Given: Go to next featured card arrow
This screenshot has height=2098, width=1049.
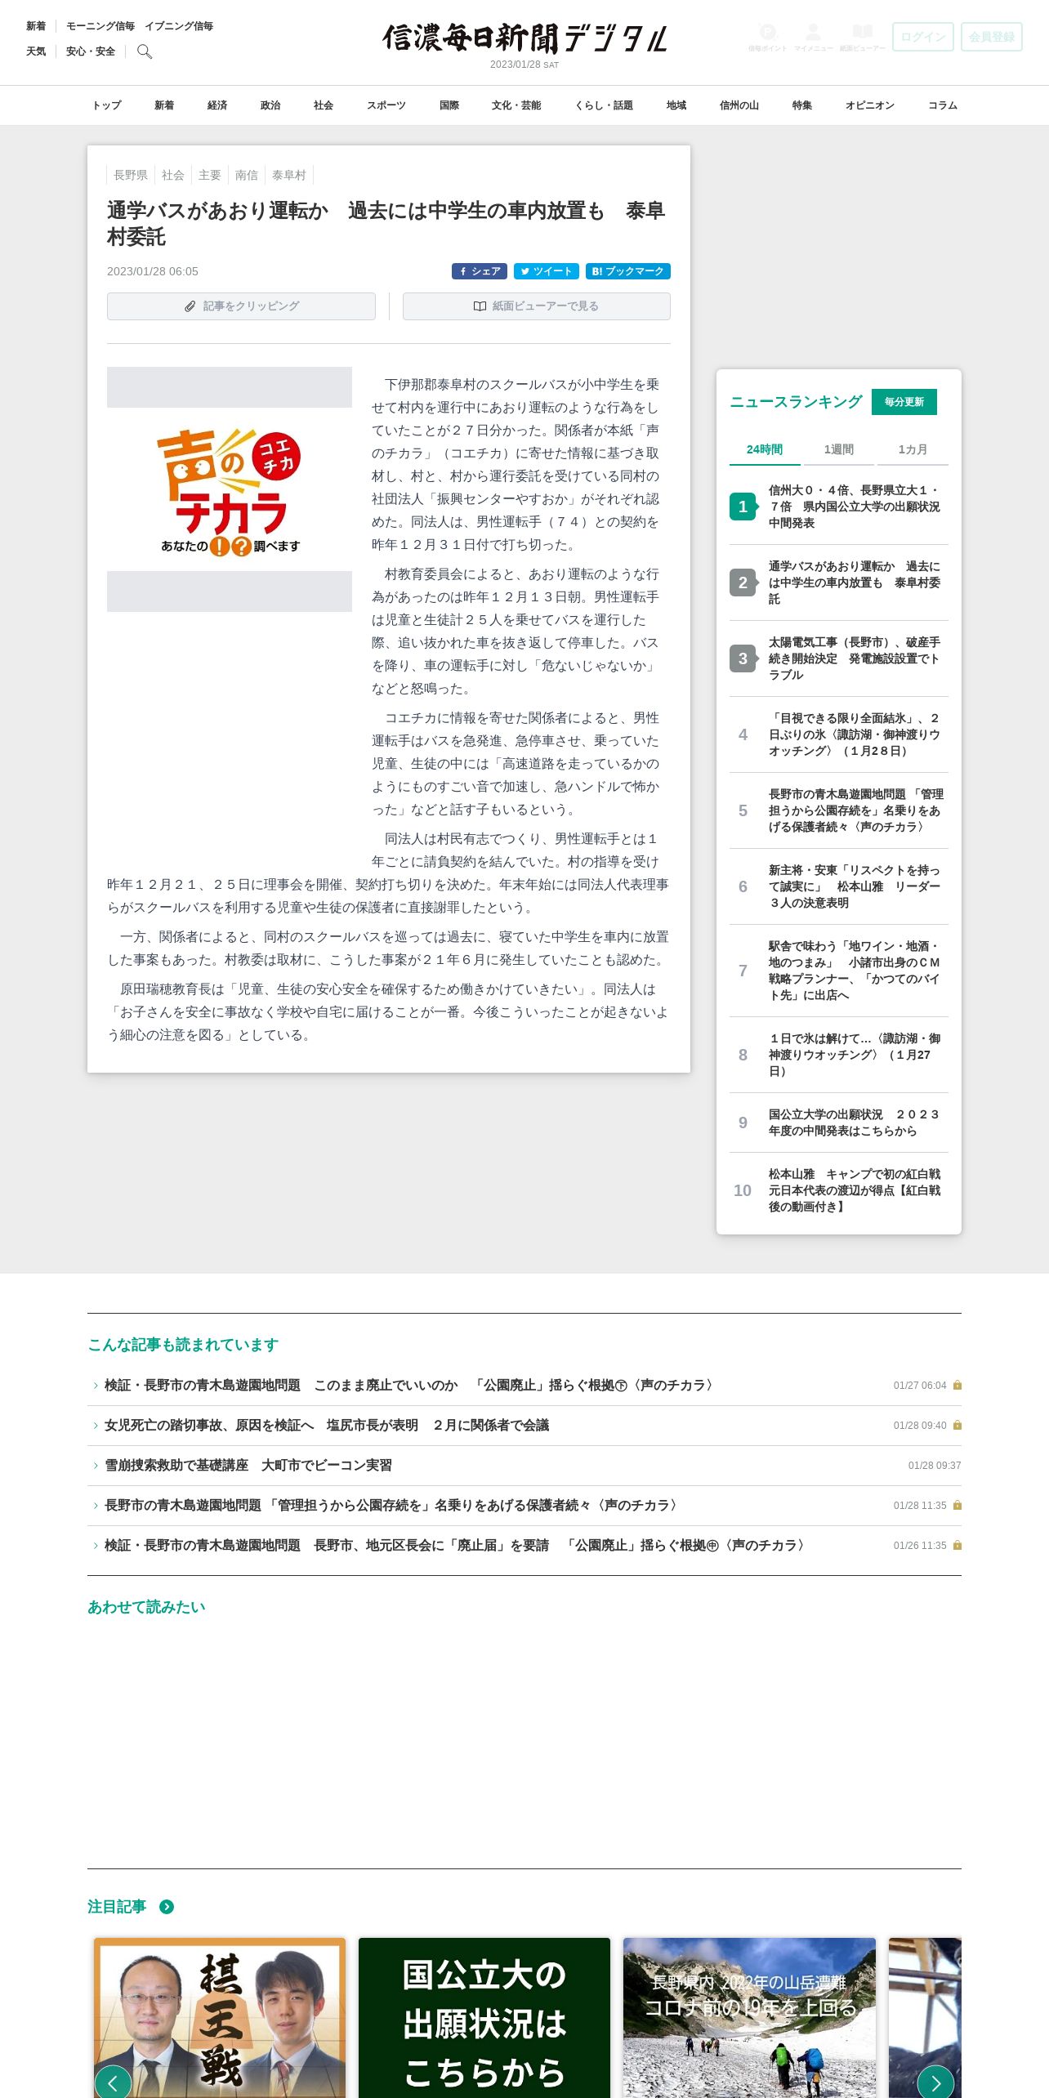Looking at the screenshot, I should (935, 2082).
